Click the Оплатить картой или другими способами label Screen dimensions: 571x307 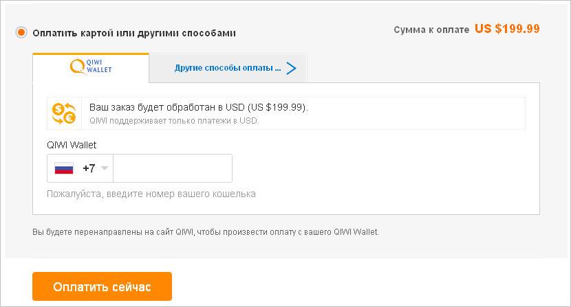[134, 32]
